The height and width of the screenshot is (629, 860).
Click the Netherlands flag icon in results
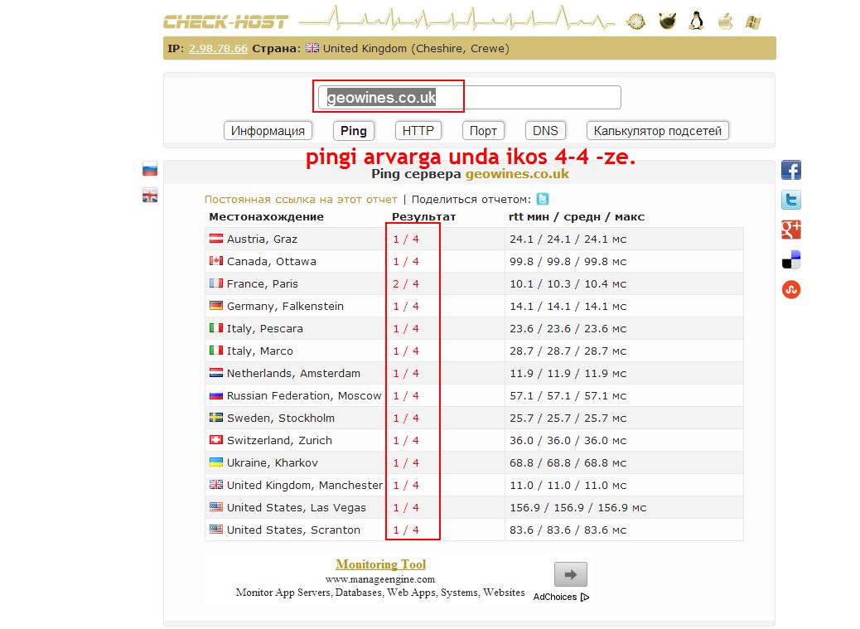click(x=216, y=373)
